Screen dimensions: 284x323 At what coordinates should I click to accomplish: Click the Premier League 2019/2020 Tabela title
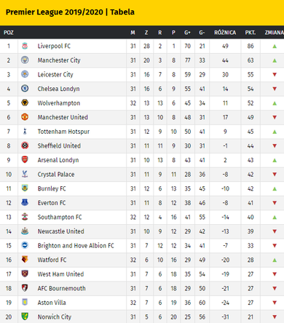click(x=70, y=12)
